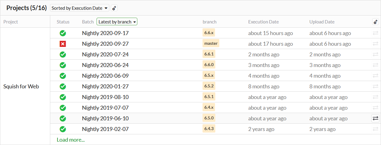Click compare arrows icon for Nightly 2020-09-27

click(x=375, y=44)
